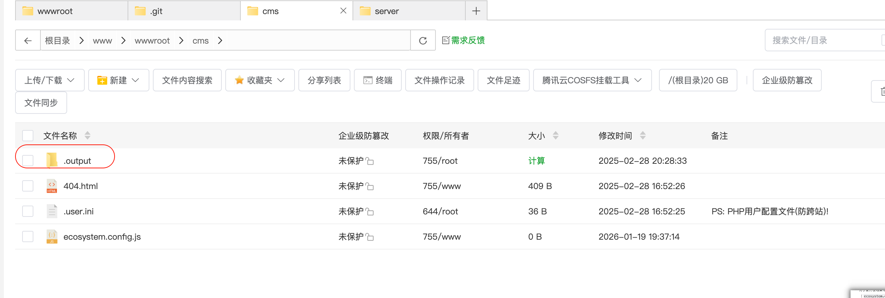Screen dimensions: 885x298
Task: Open a new tab with plus icon
Action: [476, 11]
